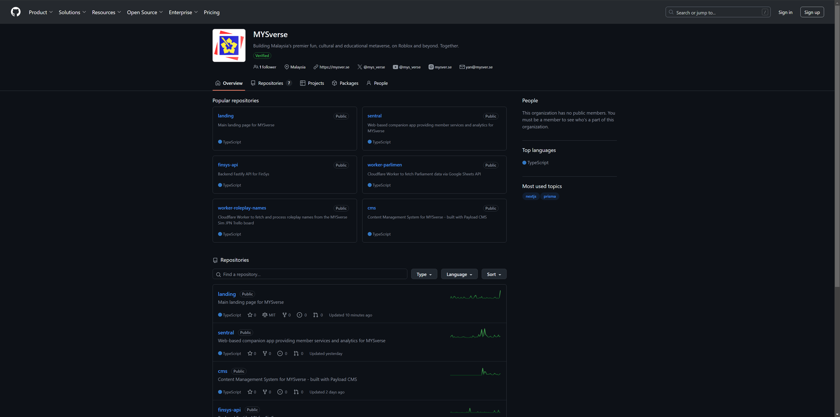Open landing in the repositories list
Image resolution: width=840 pixels, height=417 pixels.
(227, 294)
